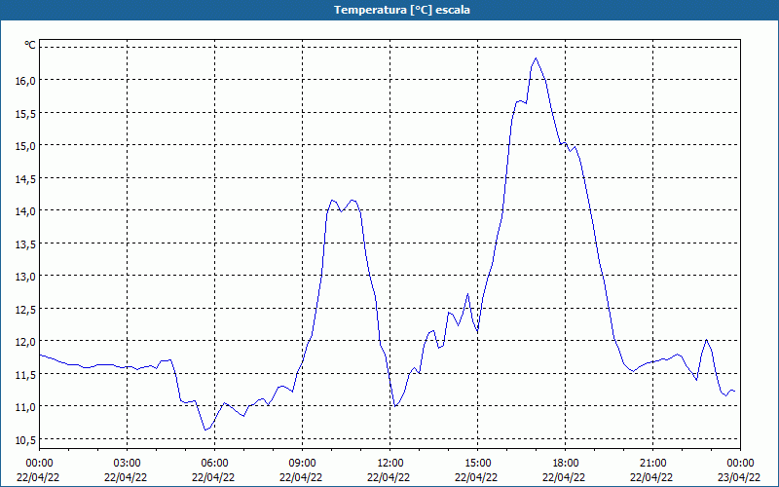This screenshot has height=487, width=779.
Task: Click the °C unit label on axis
Action: pyautogui.click(x=30, y=45)
